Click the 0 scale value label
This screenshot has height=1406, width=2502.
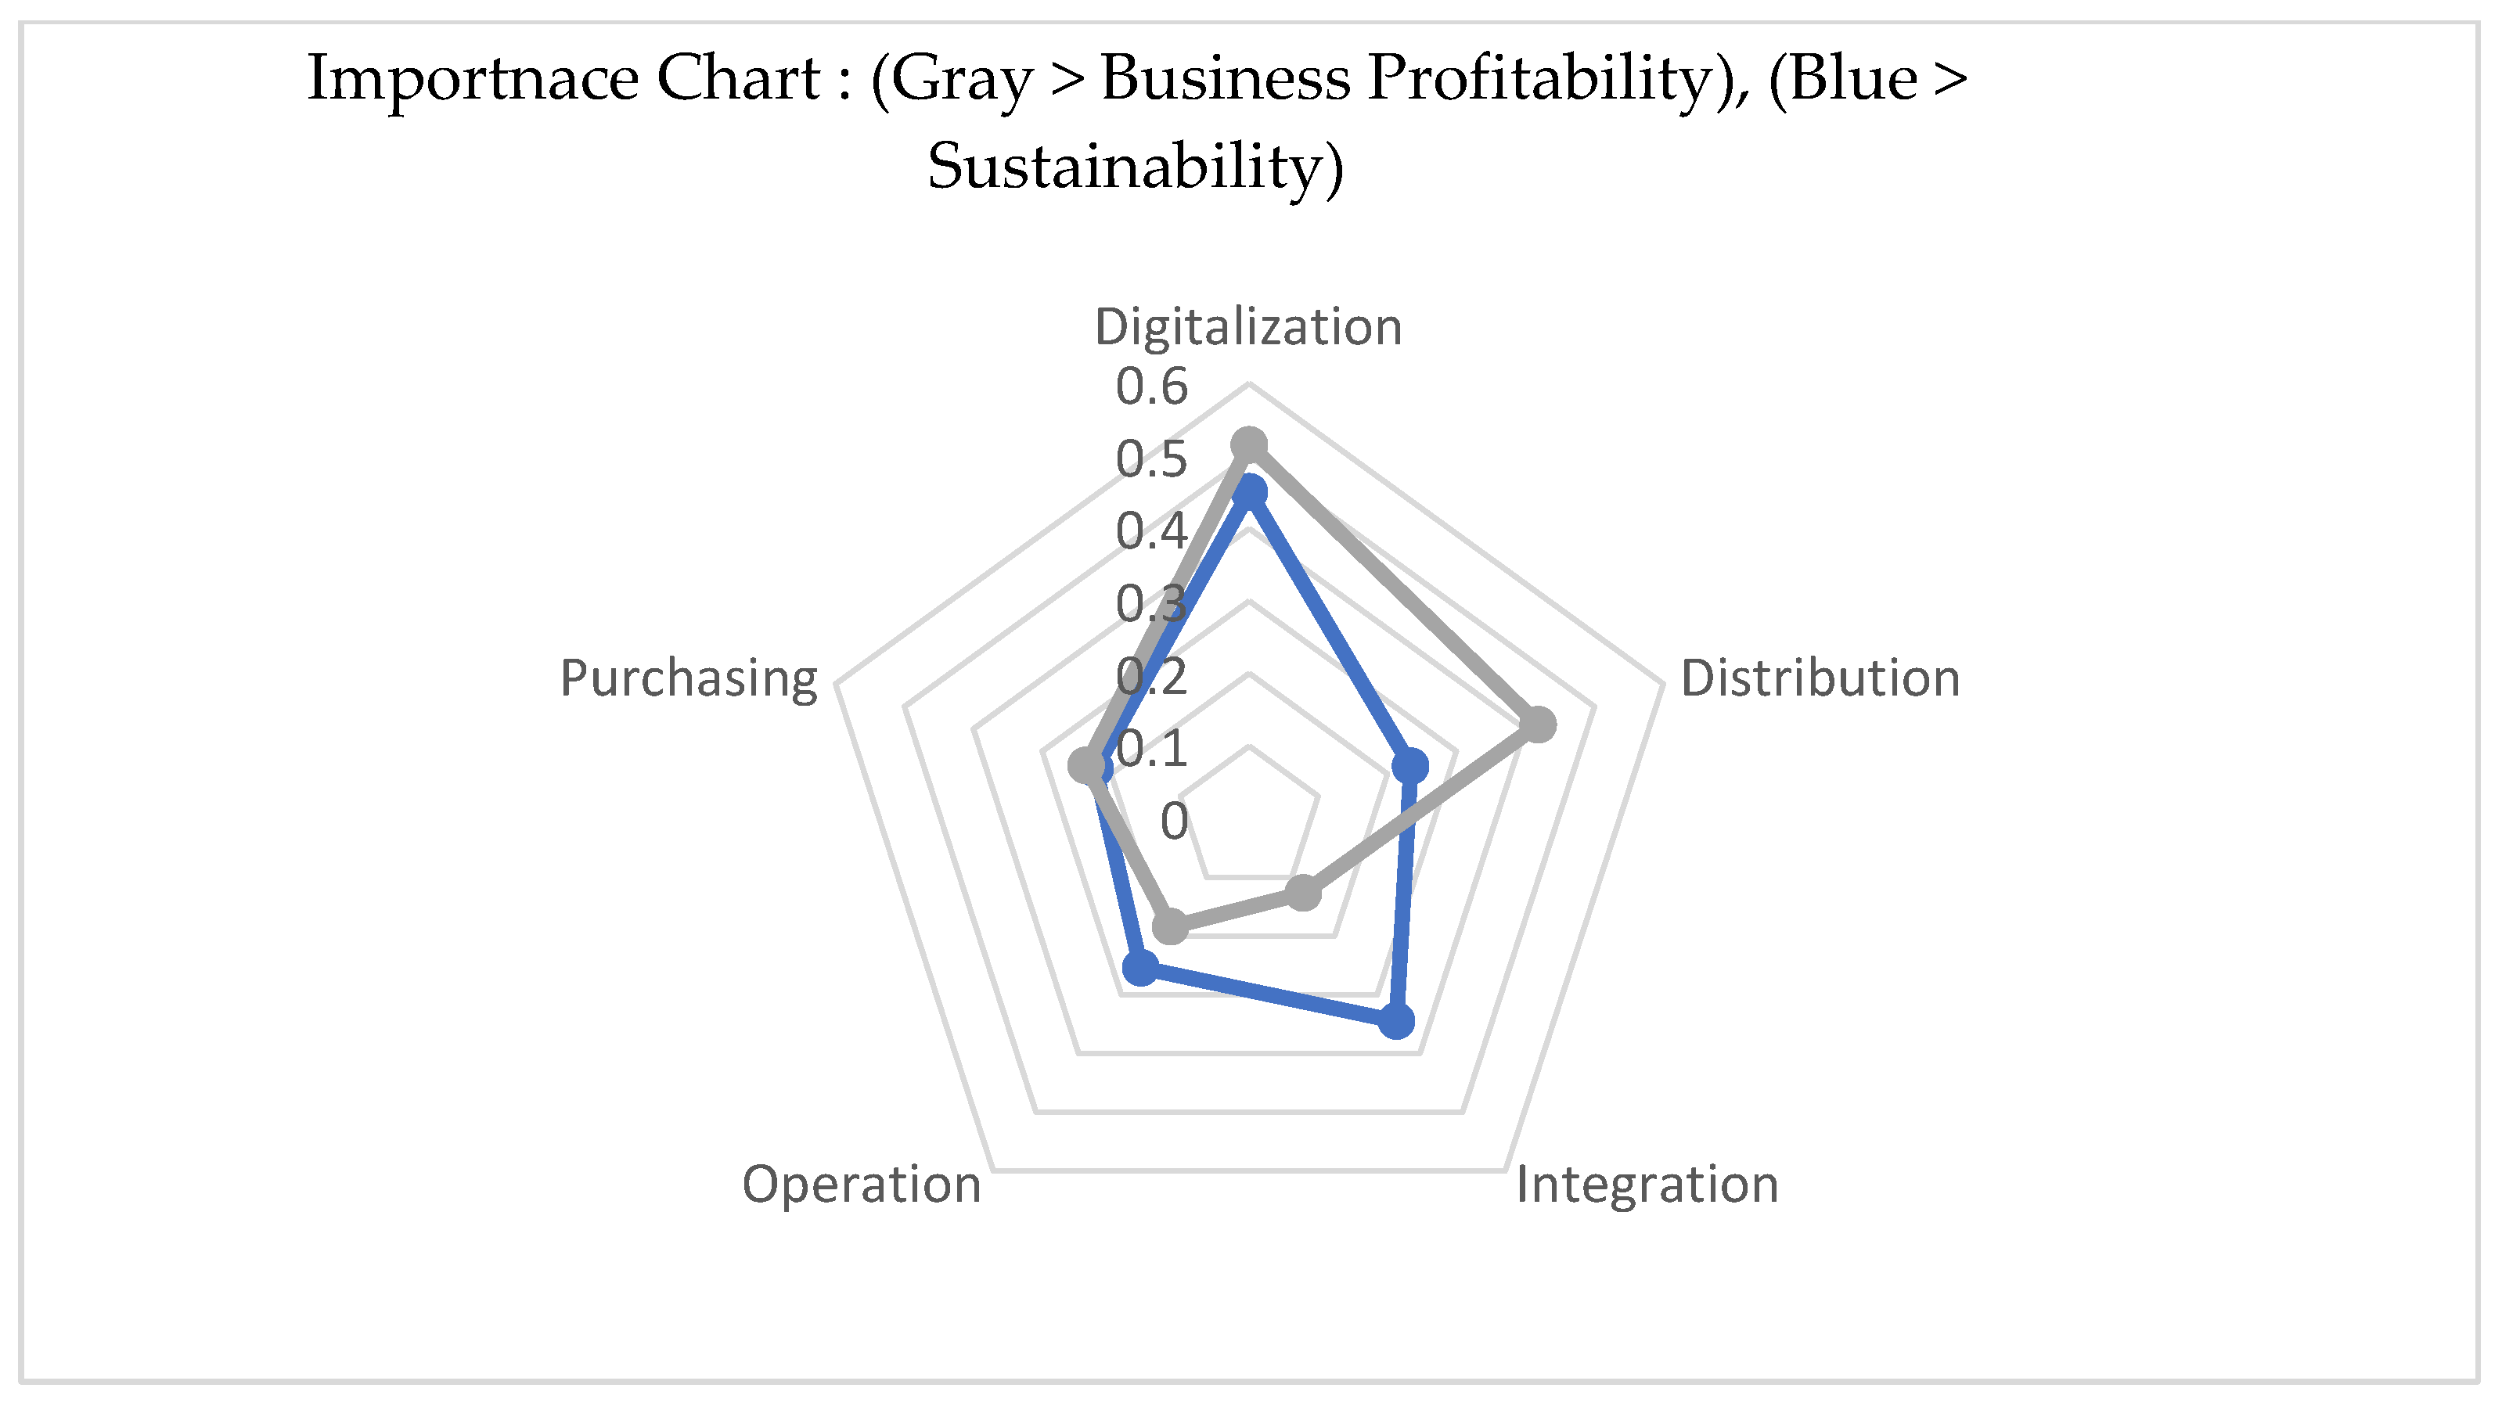pyautogui.click(x=1173, y=822)
